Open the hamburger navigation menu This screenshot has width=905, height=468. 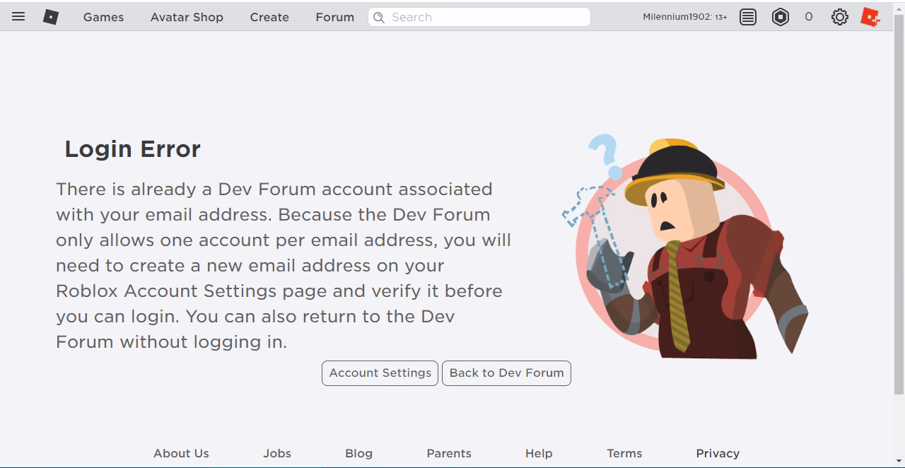[18, 16]
